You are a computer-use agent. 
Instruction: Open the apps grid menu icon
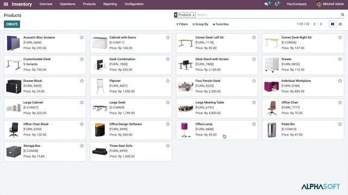(6, 4)
